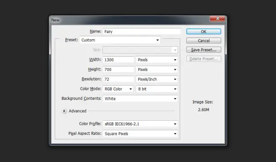Click the OK button

[204, 31]
